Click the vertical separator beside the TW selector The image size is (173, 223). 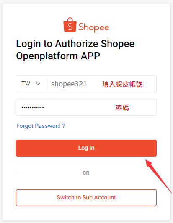point(47,84)
